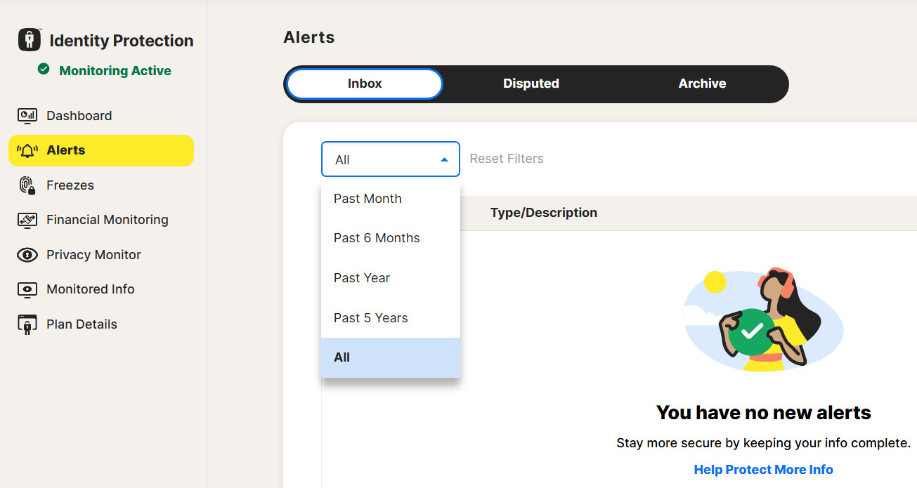Select Past 6 Months filter option
Screen dimensions: 917x488
[x=377, y=238]
